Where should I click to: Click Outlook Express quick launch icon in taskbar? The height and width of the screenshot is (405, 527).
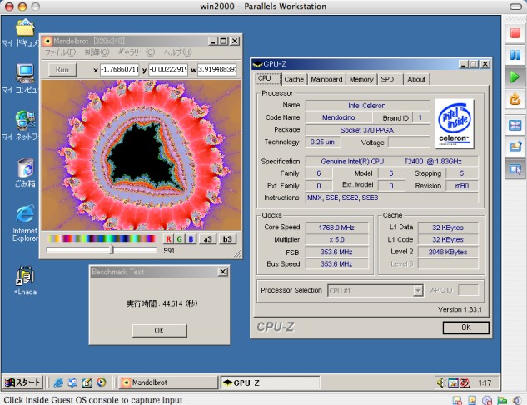72,382
